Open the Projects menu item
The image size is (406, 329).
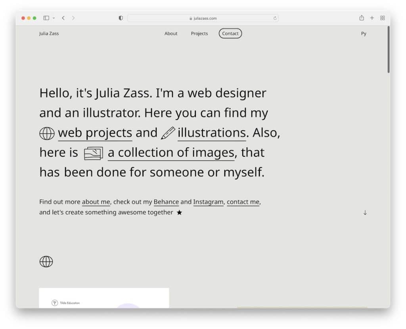(x=199, y=34)
